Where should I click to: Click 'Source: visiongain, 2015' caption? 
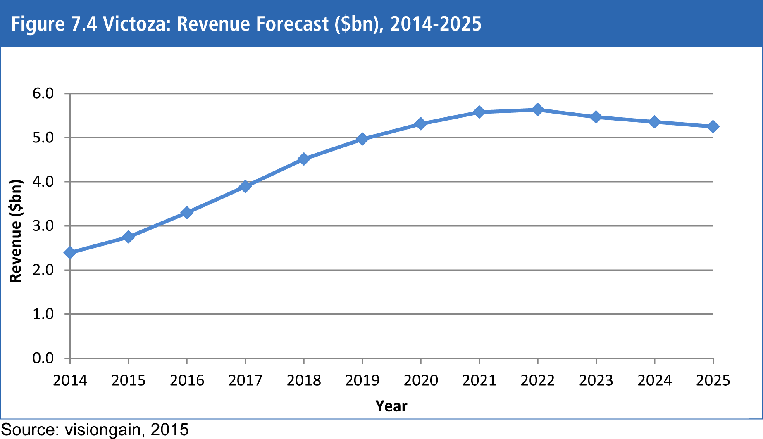tap(95, 430)
